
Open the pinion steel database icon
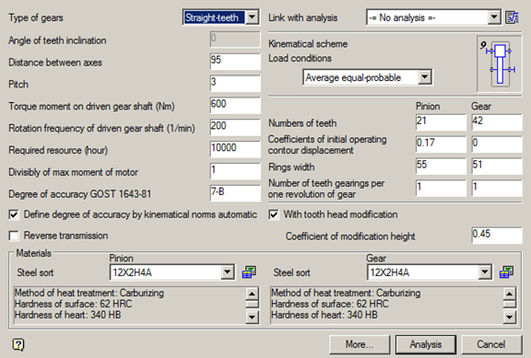point(249,272)
